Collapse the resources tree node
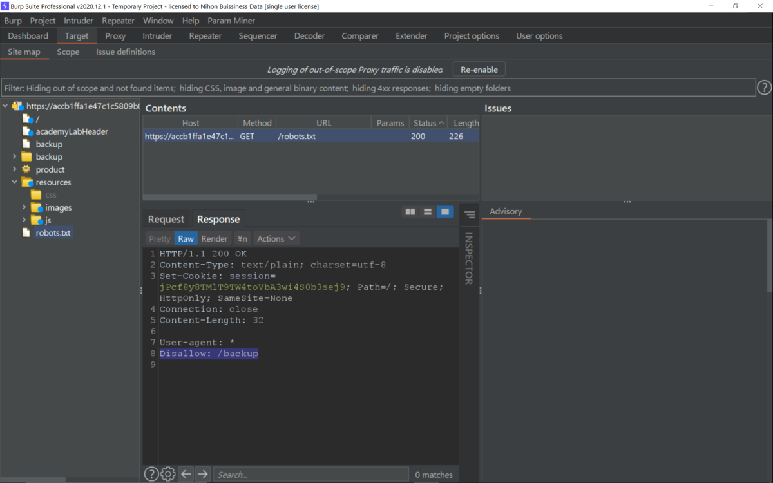The width and height of the screenshot is (773, 483). (x=14, y=182)
